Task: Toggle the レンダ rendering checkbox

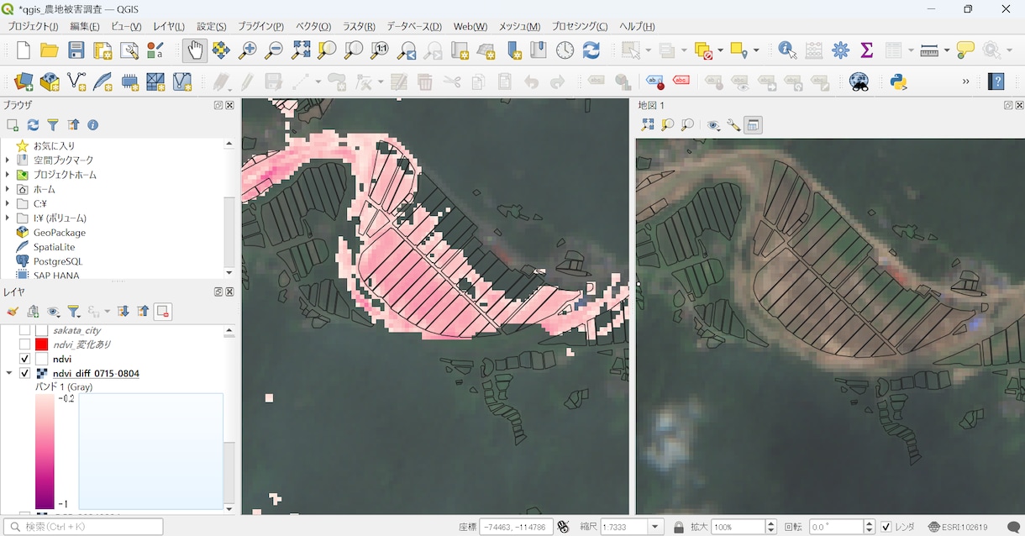Action: coord(886,527)
